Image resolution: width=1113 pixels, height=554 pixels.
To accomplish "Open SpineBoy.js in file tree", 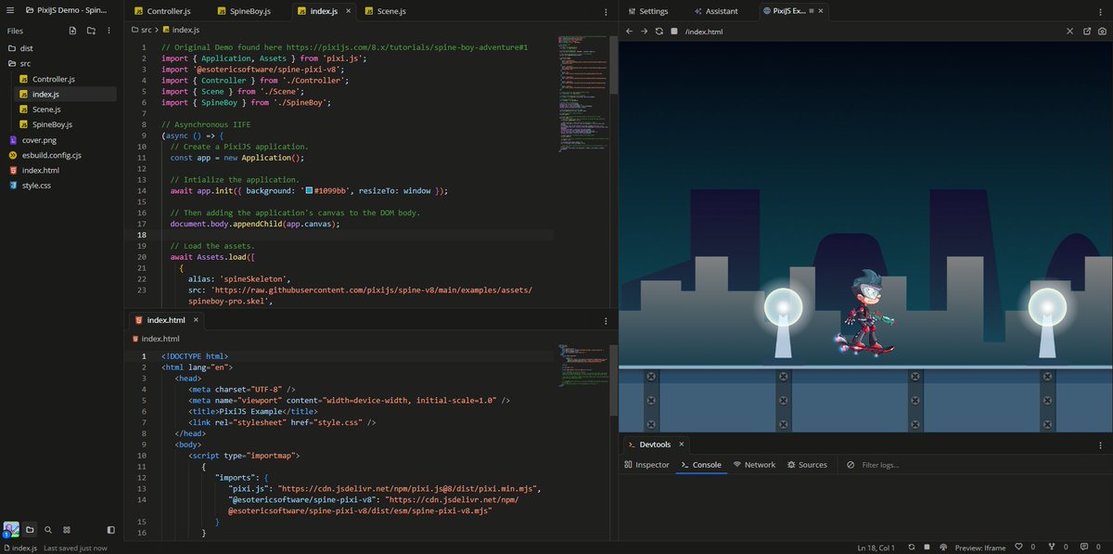I will click(52, 124).
